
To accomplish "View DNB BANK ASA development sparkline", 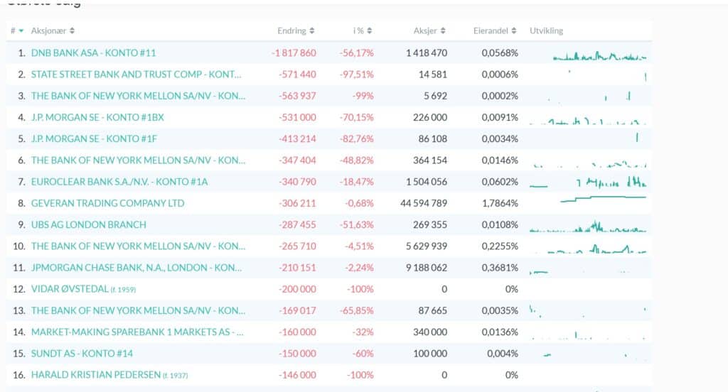I will [599, 56].
